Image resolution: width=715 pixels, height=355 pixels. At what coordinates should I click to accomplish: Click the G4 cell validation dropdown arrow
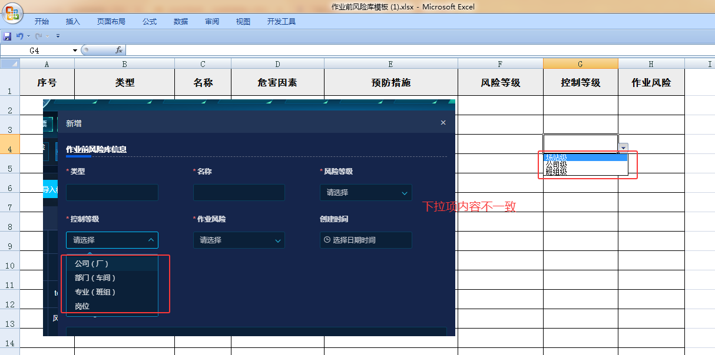click(623, 148)
